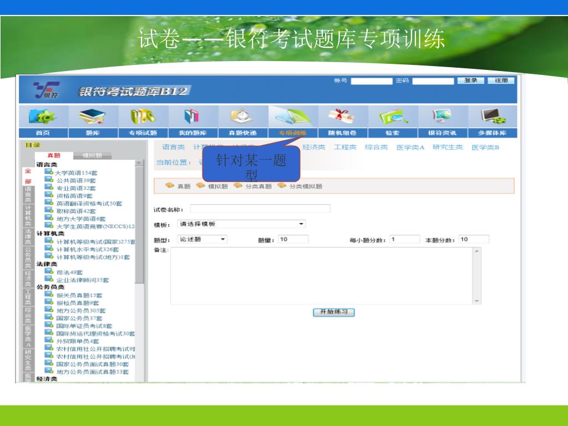Switch to the 模拟题 tab in 目录

(x=92, y=155)
